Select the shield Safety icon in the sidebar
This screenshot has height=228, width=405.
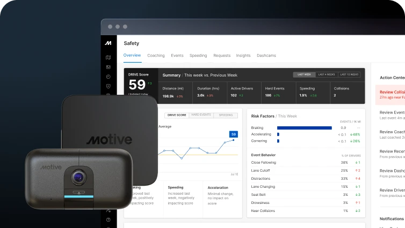(109, 86)
